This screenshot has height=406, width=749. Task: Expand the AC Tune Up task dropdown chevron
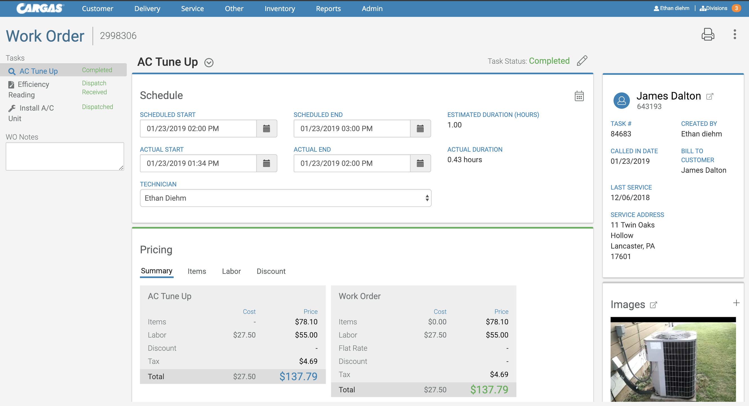tap(209, 63)
